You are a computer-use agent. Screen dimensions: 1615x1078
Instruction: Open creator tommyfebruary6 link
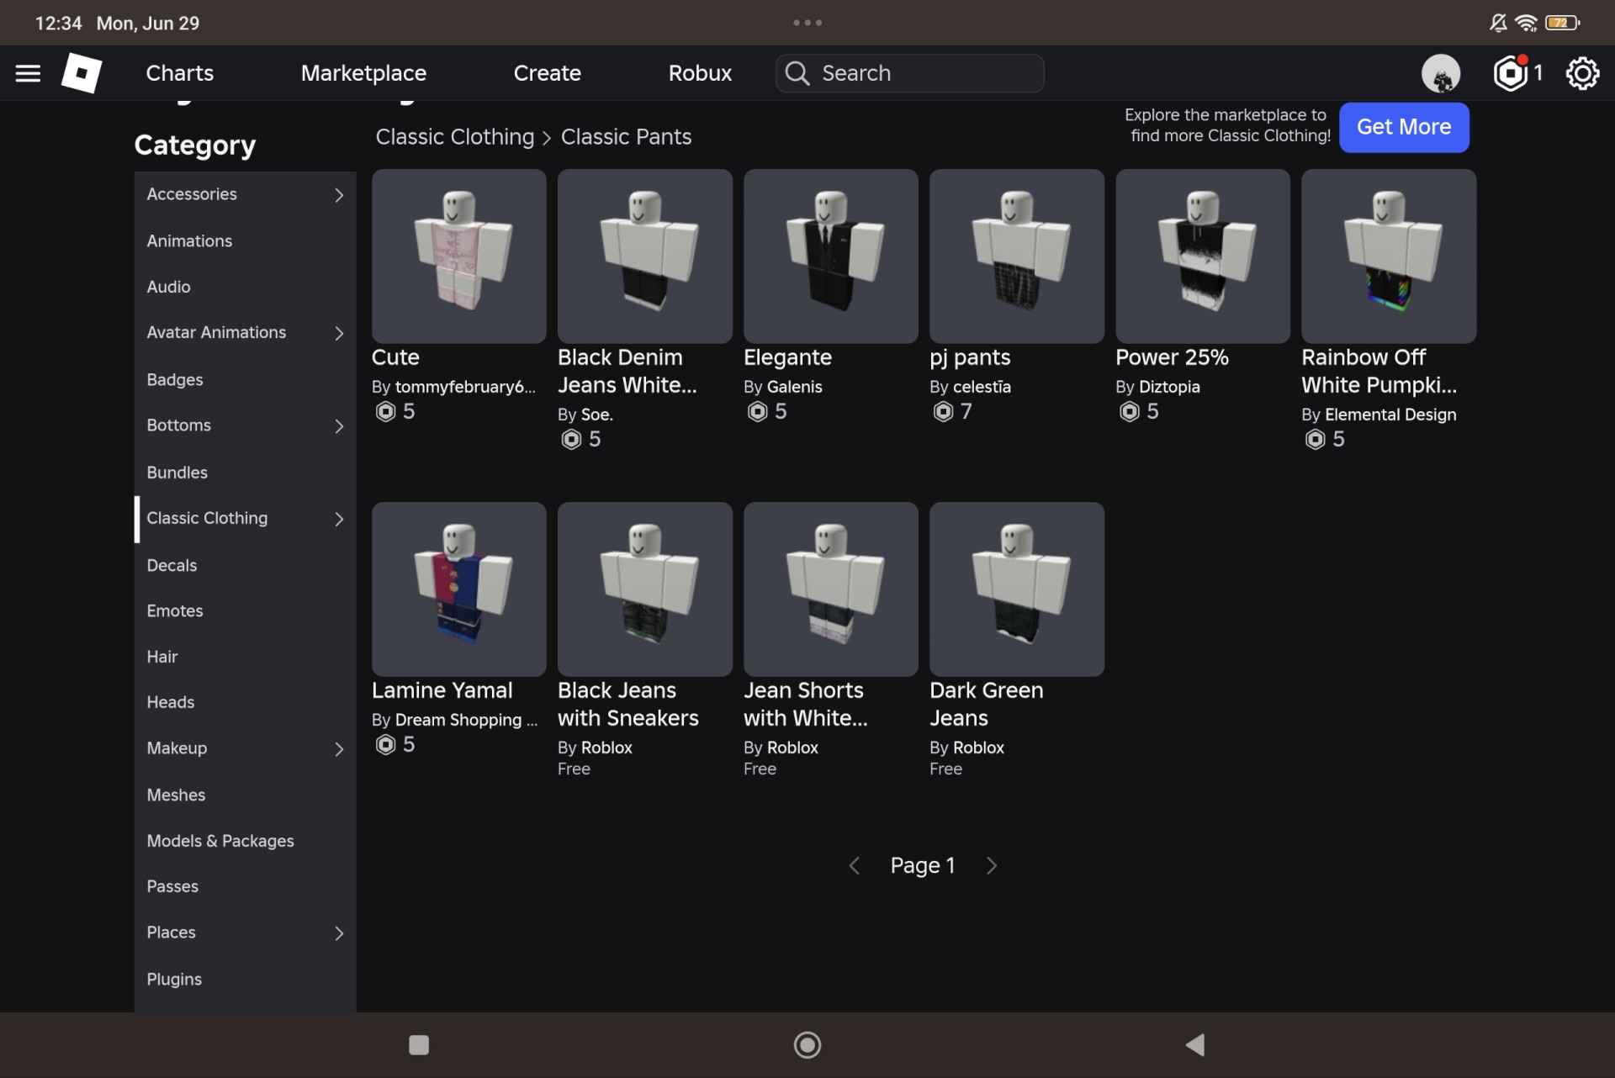[x=465, y=387]
